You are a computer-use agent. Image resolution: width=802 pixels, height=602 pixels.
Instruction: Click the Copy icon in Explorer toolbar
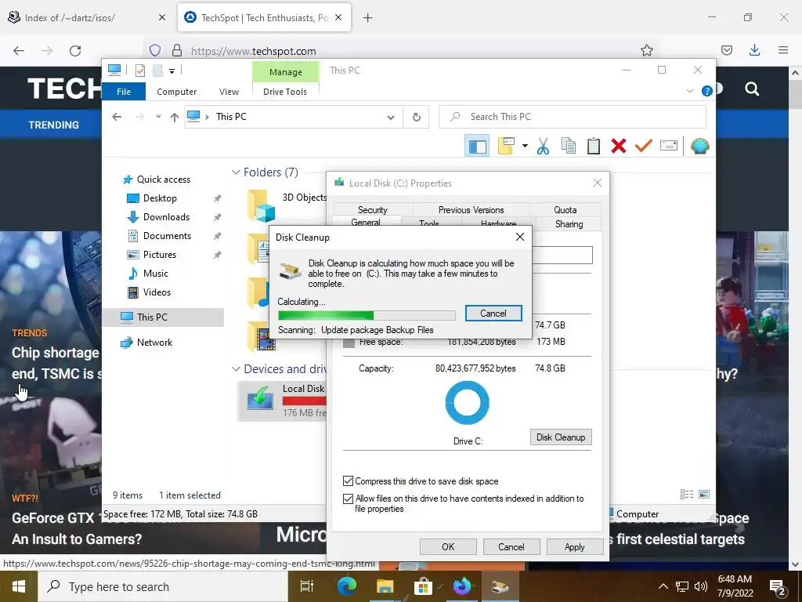569,147
